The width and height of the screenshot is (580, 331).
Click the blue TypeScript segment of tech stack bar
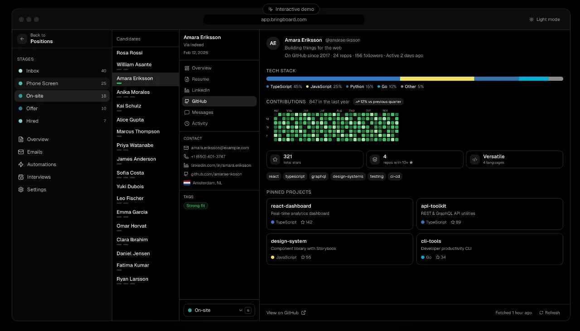[333, 79]
